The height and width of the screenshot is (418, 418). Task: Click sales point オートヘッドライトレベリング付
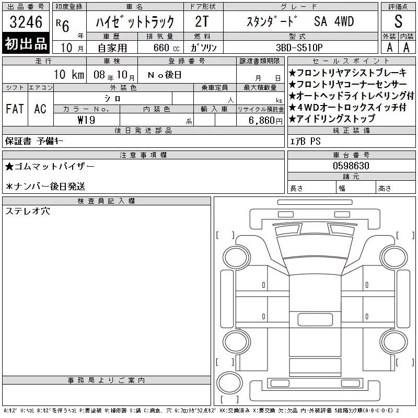[x=351, y=96]
